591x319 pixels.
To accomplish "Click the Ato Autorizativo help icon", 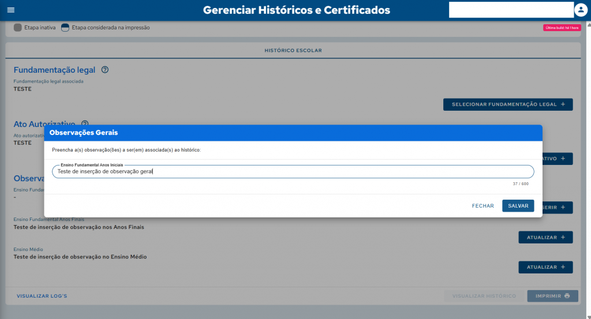I will pos(85,123).
